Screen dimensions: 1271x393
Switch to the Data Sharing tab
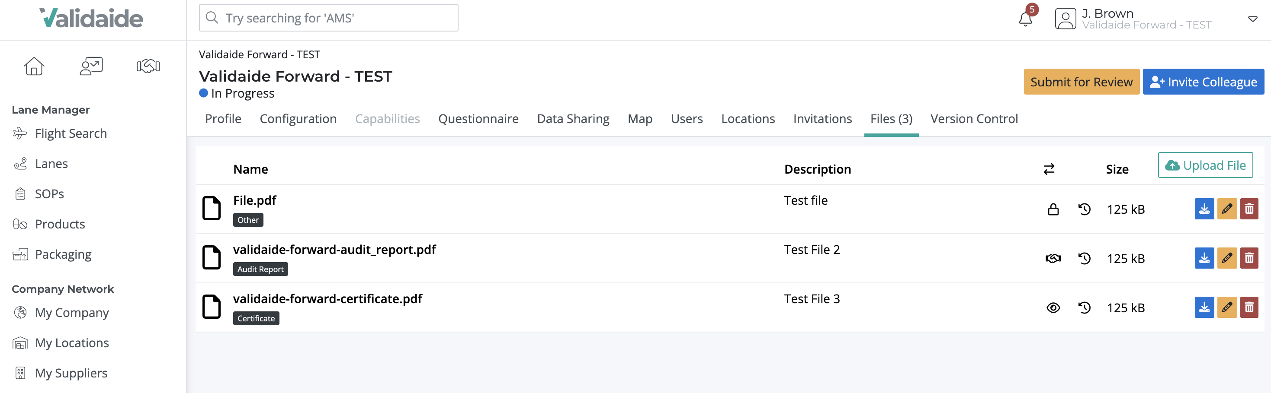coord(573,119)
